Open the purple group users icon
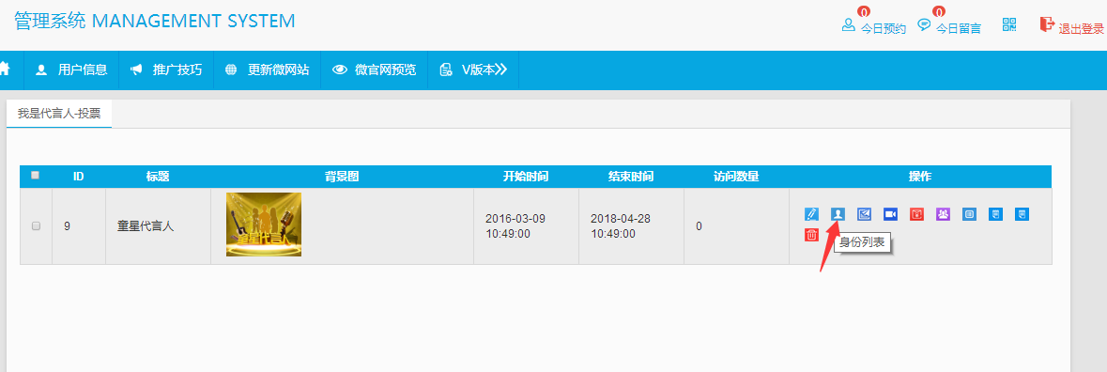Image resolution: width=1107 pixels, height=372 pixels. (944, 214)
